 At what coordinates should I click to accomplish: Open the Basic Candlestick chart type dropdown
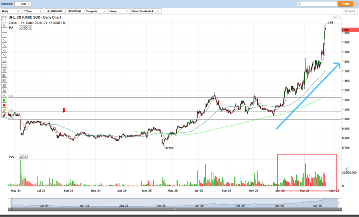point(146,11)
